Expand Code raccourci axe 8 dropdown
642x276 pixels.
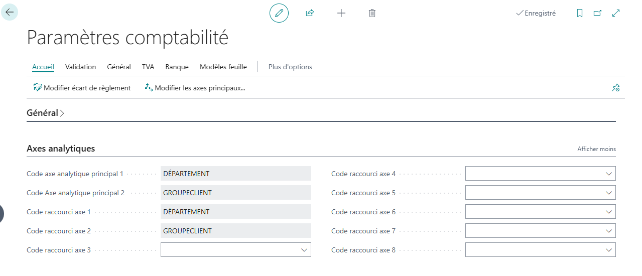[608, 250]
